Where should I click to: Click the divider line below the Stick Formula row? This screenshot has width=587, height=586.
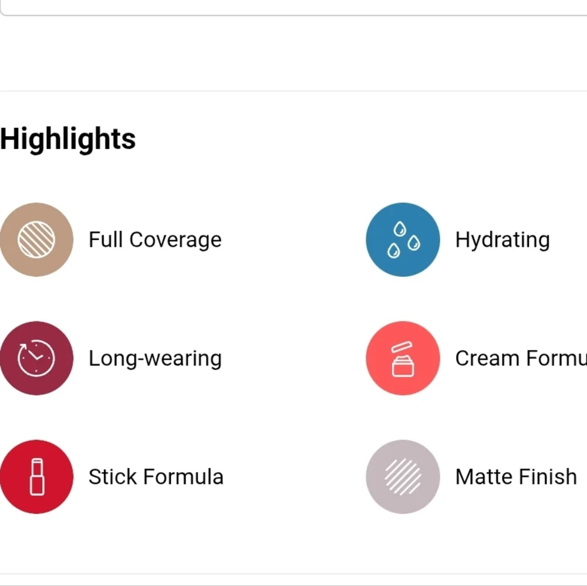[x=293, y=574]
